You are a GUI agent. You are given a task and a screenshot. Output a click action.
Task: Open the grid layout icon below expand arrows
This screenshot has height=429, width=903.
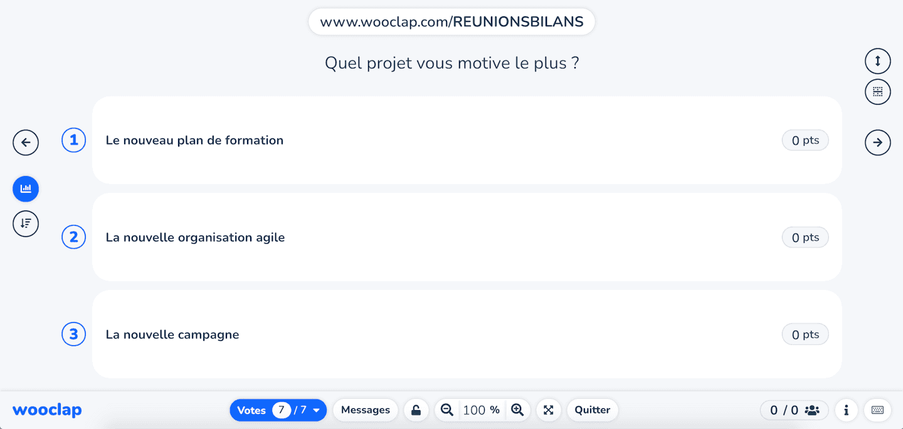(877, 91)
